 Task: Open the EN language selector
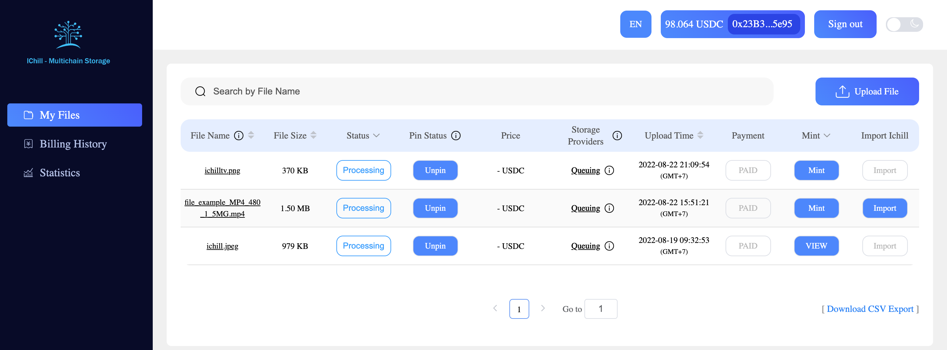(x=635, y=24)
